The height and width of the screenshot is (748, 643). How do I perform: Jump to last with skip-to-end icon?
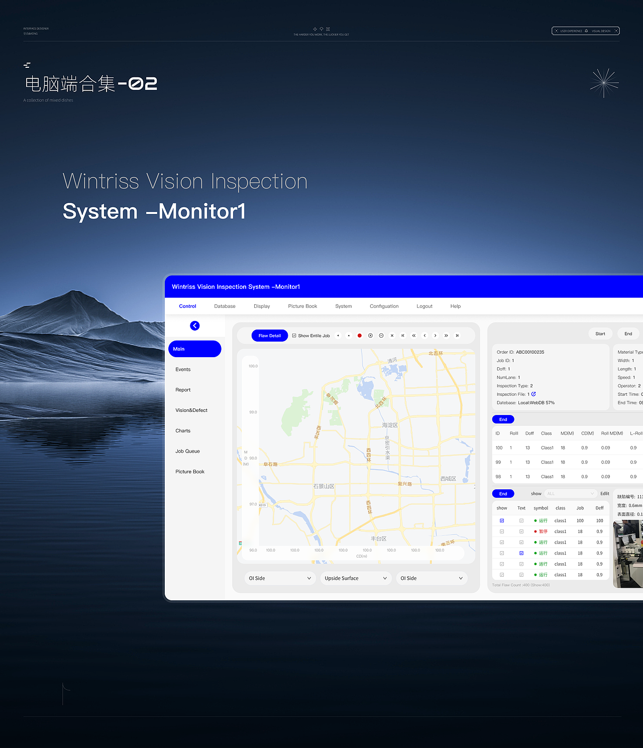457,336
